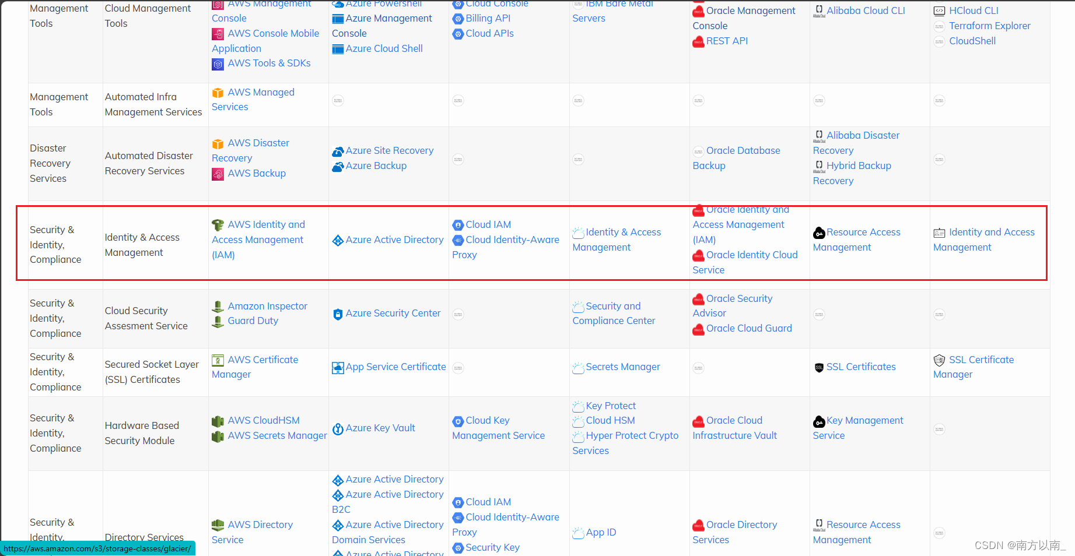
Task: Open the Guard Duty link
Action: coord(253,321)
